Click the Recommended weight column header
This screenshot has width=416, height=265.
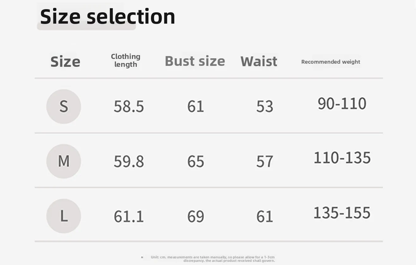(x=331, y=62)
